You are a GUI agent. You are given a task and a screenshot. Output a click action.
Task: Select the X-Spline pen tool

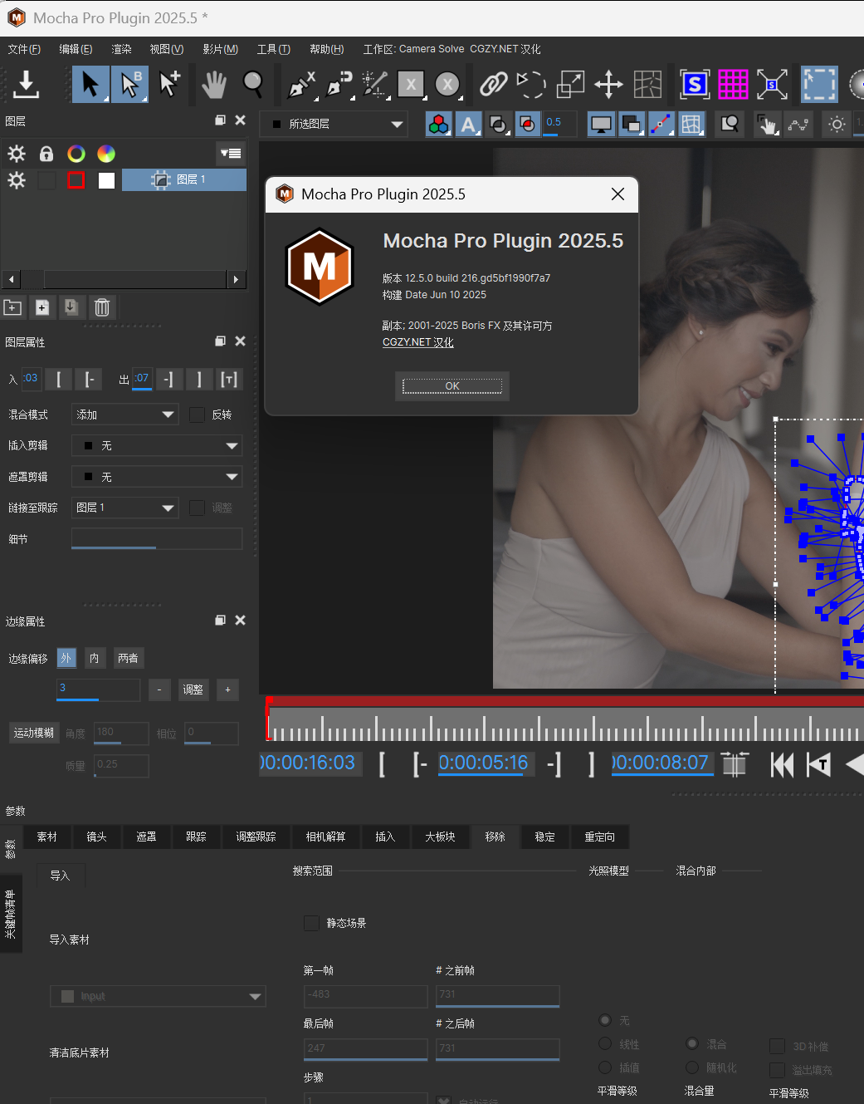[x=300, y=84]
